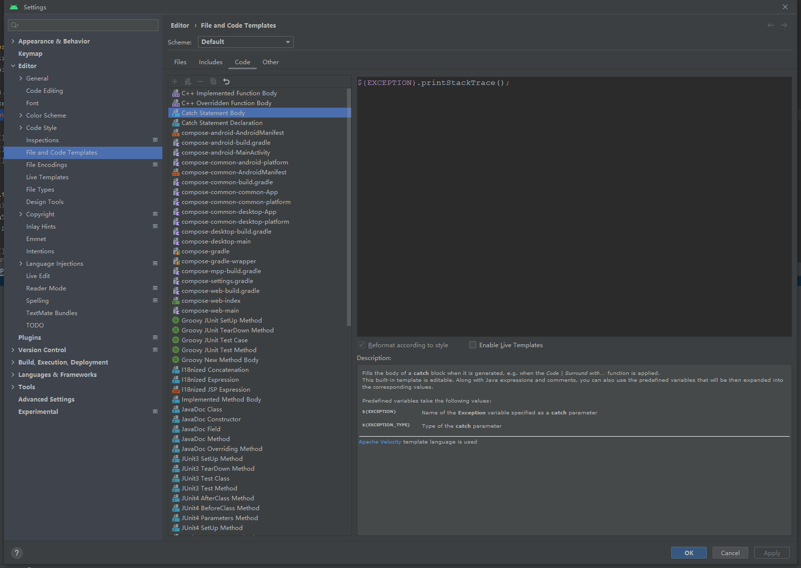This screenshot has height=568, width=801.
Task: Click the back navigation arrow near breadcrumbs
Action: click(770, 25)
